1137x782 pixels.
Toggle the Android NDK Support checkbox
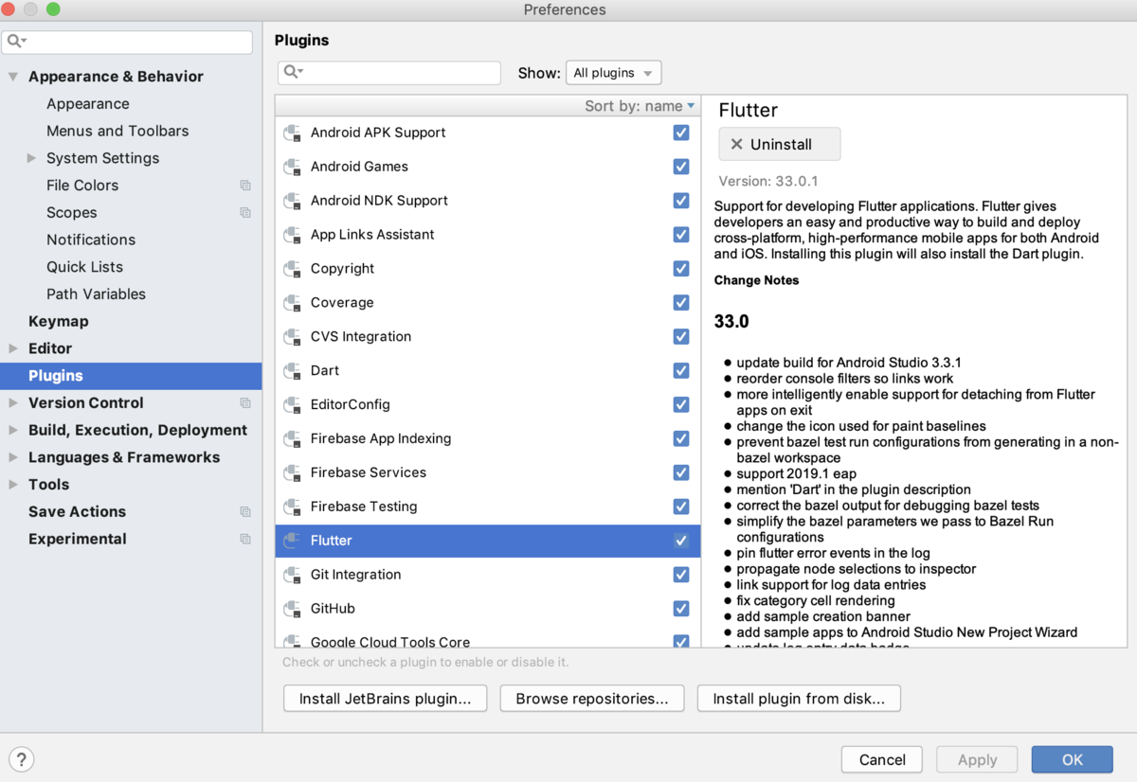pyautogui.click(x=680, y=201)
